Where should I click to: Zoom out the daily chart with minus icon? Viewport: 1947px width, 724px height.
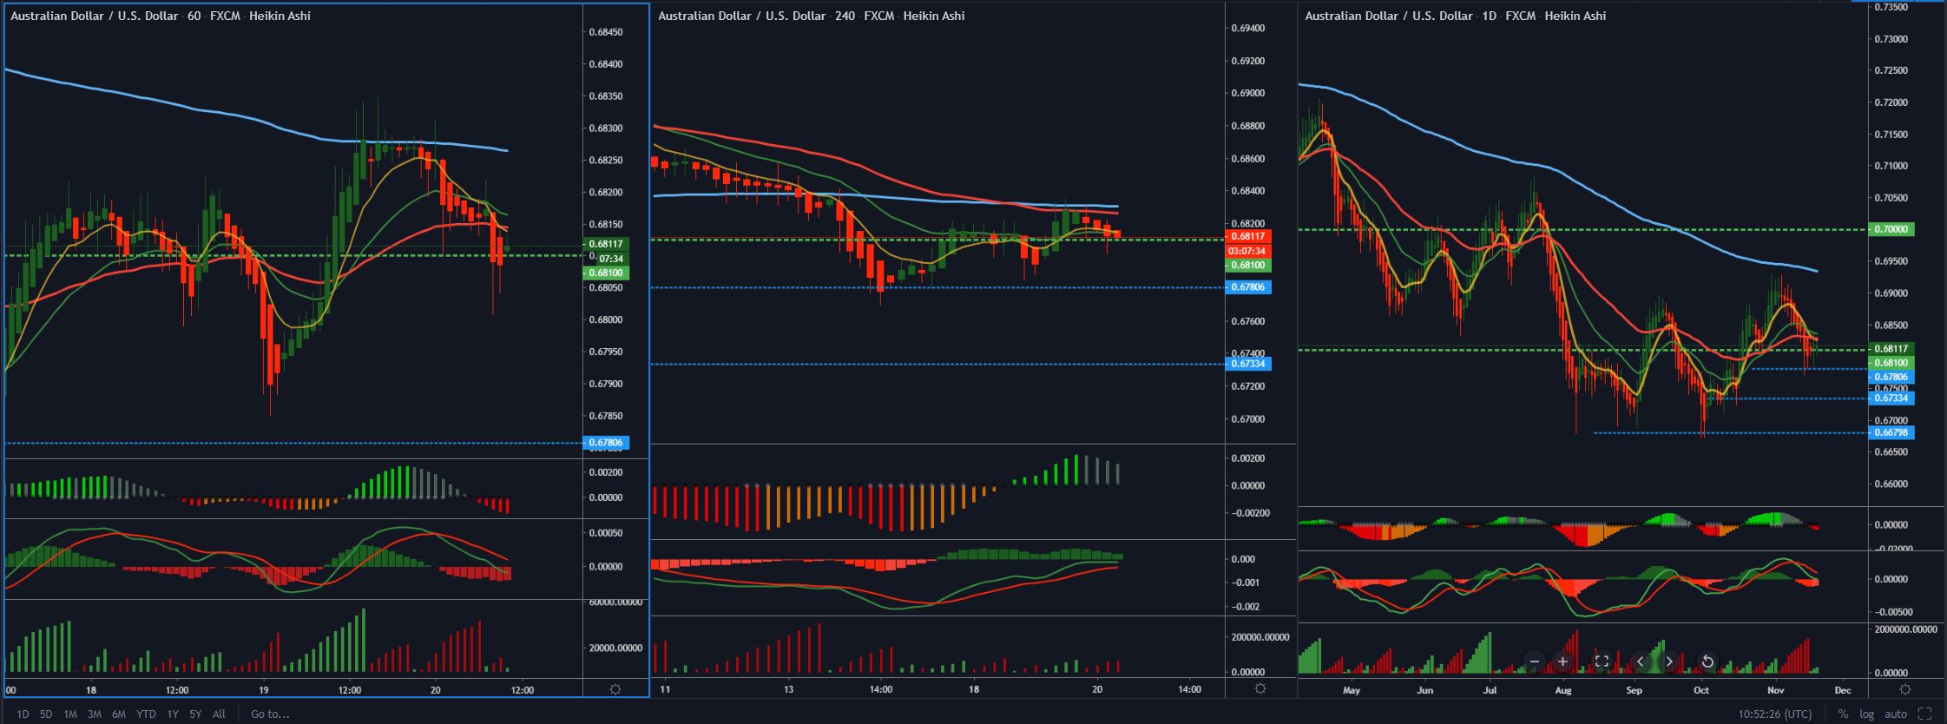click(x=1534, y=661)
